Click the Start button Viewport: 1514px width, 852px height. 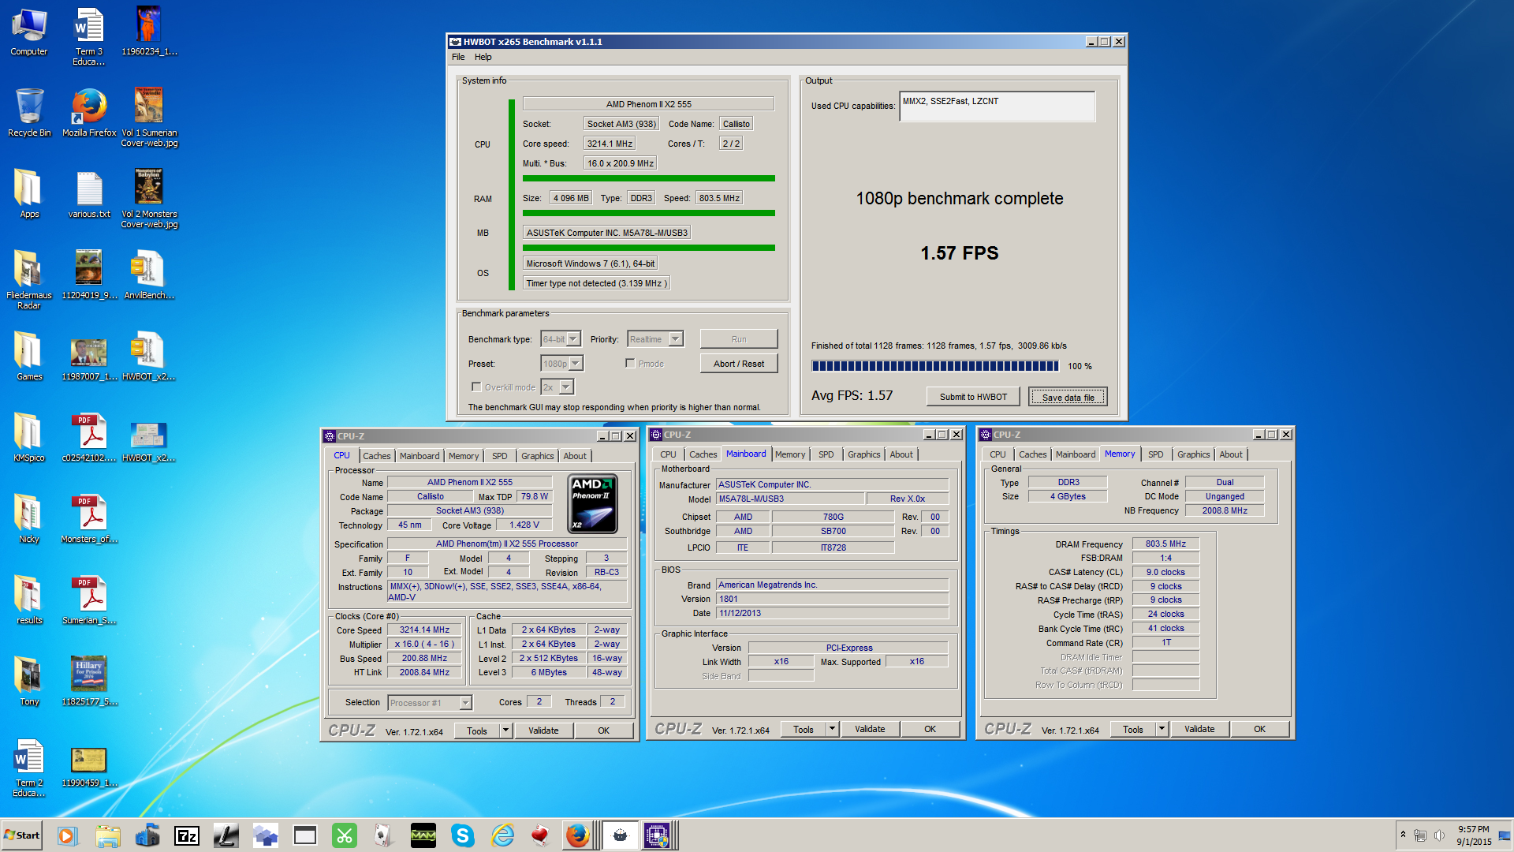pyautogui.click(x=22, y=835)
